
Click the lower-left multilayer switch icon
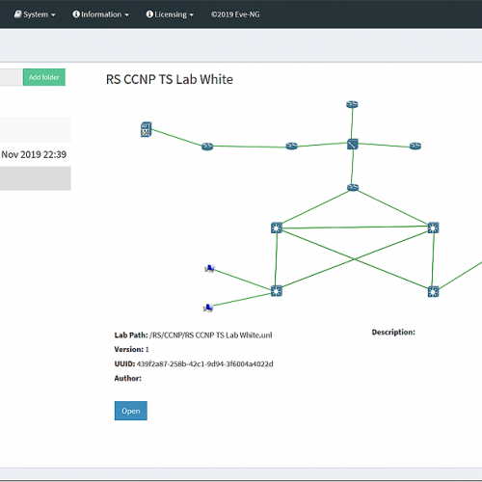click(x=277, y=291)
